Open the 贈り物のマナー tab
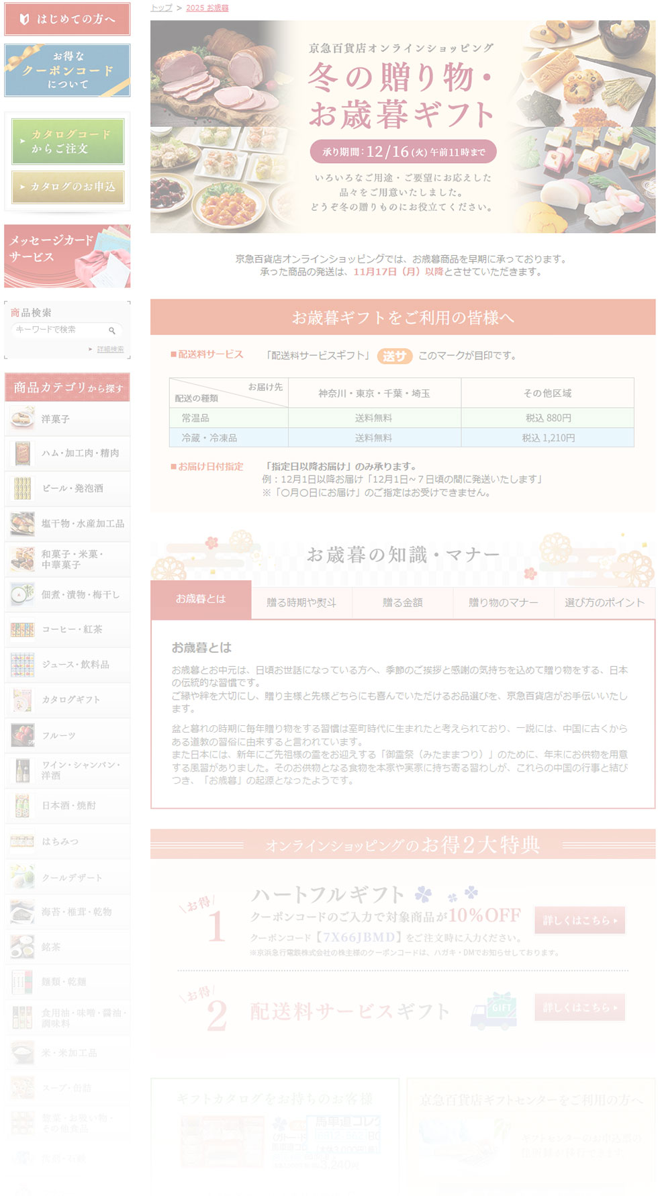Image resolution: width=658 pixels, height=1196 pixels. (x=503, y=602)
